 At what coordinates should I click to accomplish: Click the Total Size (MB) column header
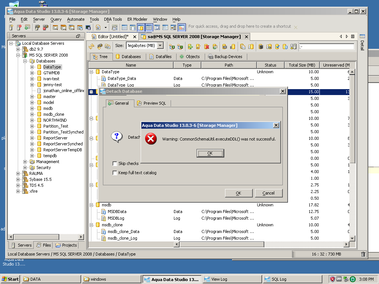tap(302, 65)
